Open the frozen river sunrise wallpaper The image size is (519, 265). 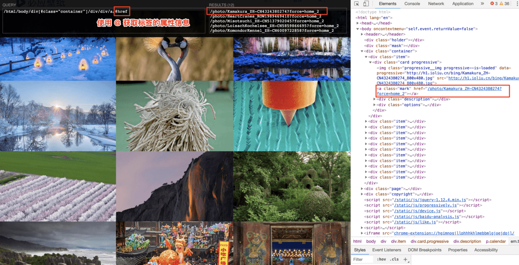pos(58,116)
